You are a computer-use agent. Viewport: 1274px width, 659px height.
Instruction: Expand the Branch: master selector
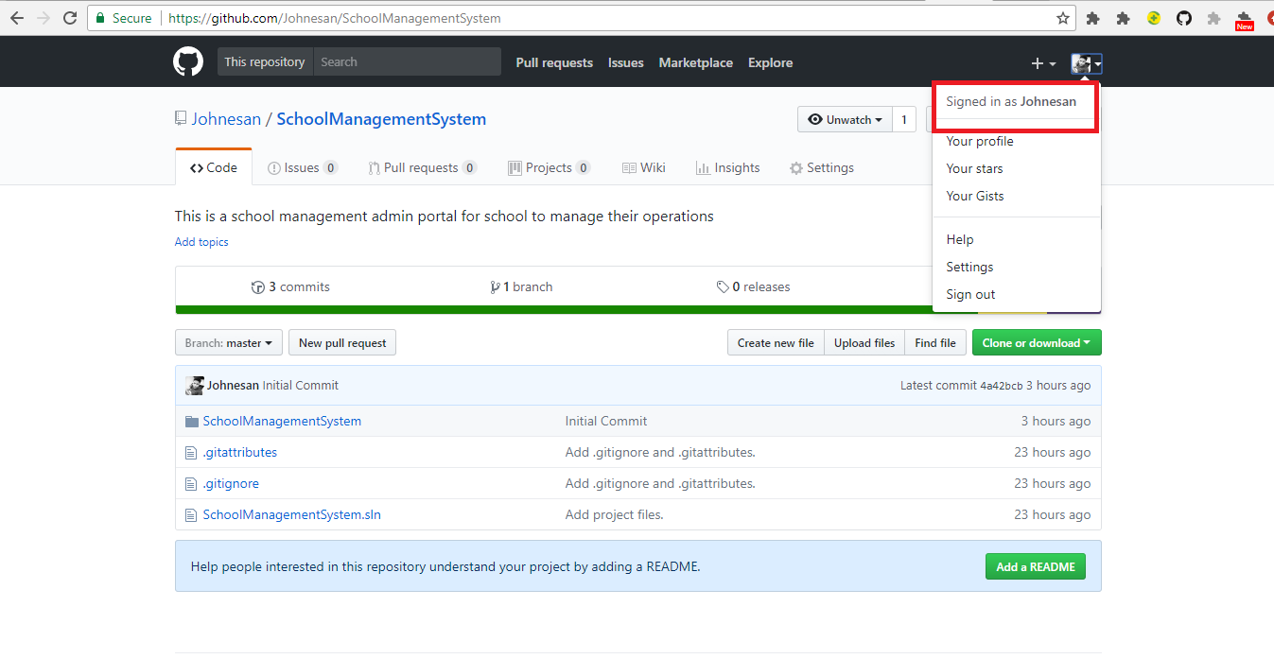(229, 343)
